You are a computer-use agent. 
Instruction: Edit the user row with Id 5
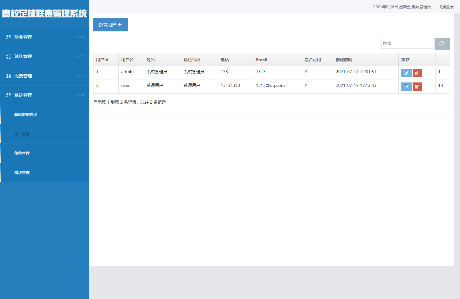coord(406,87)
